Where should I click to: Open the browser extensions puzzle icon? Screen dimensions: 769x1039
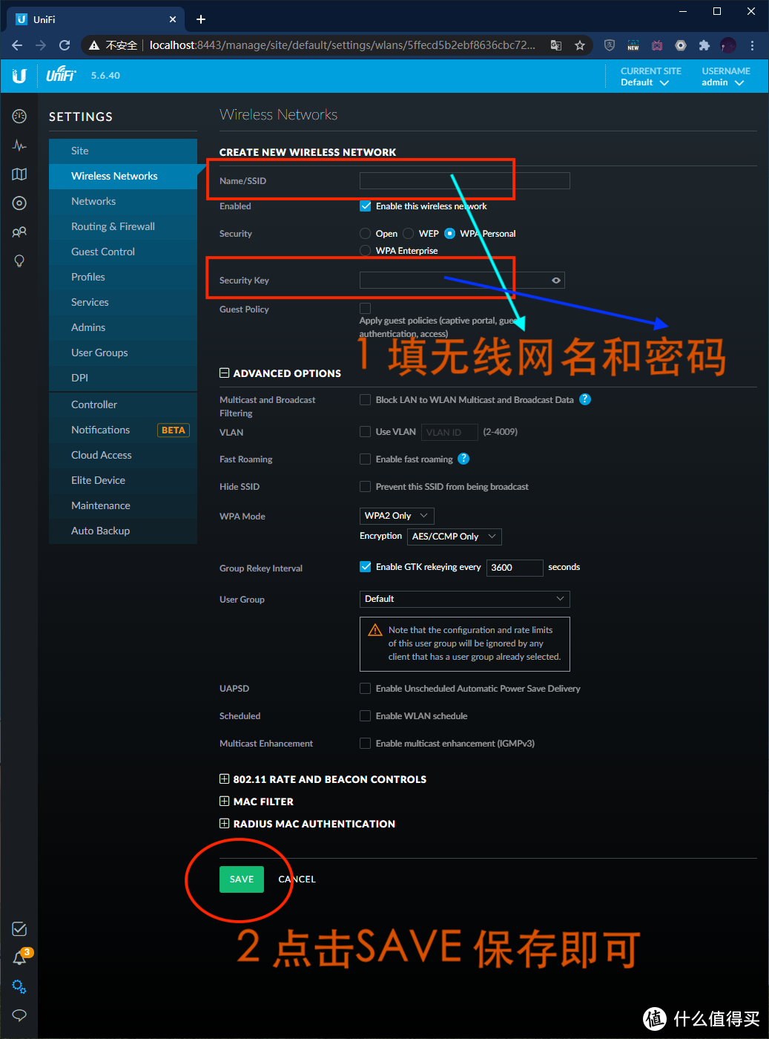coord(704,45)
